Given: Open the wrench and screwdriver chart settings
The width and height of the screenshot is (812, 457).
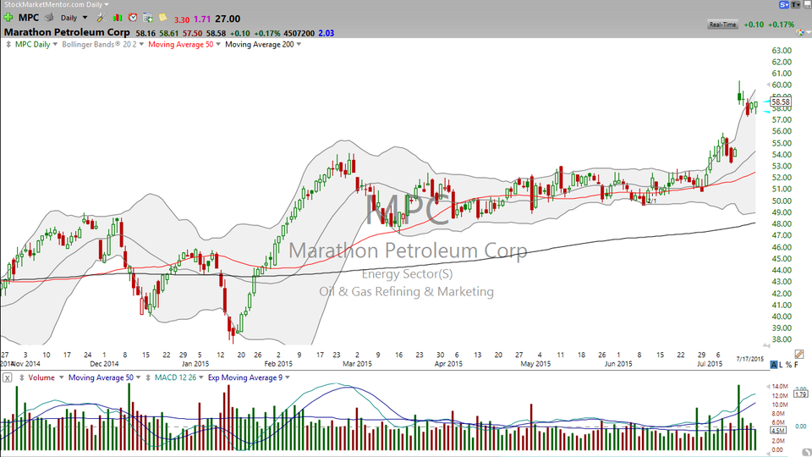Looking at the screenshot, I should (x=101, y=18).
